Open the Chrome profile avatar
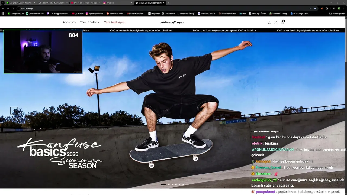Viewport: 347px width, 195px height. [x=339, y=8]
